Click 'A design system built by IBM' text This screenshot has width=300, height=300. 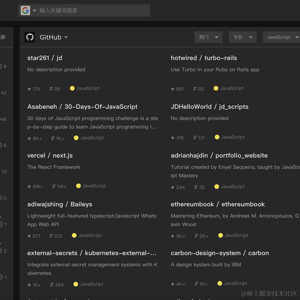pyautogui.click(x=206, y=264)
